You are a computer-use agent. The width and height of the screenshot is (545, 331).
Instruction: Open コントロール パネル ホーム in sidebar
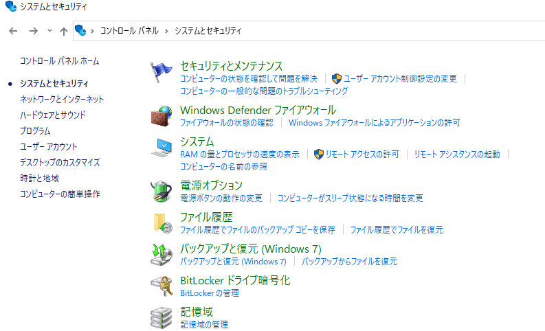[x=59, y=61]
